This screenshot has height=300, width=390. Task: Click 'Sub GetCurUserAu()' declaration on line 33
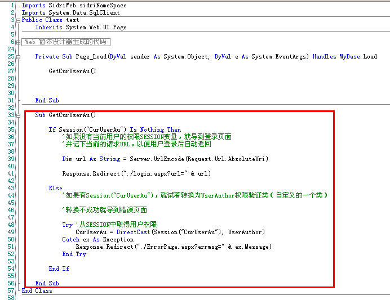65,115
